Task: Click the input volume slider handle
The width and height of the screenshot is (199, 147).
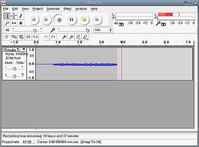Action: pos(87,31)
